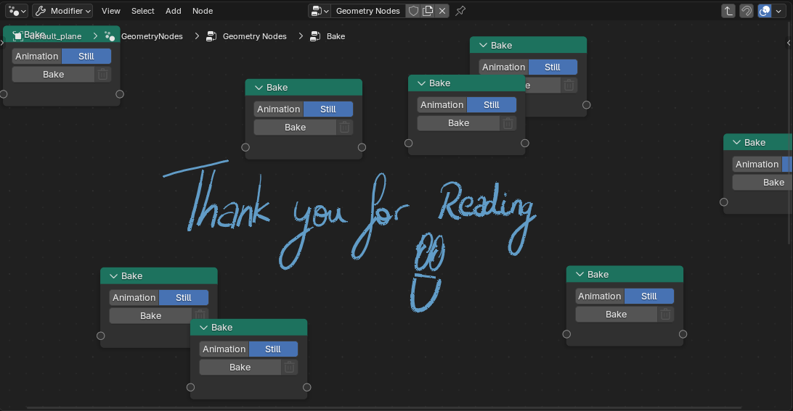
Task: Click the Geometry Nodes name field
Action: pos(368,11)
